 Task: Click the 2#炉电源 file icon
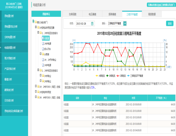[x=43, y=43]
